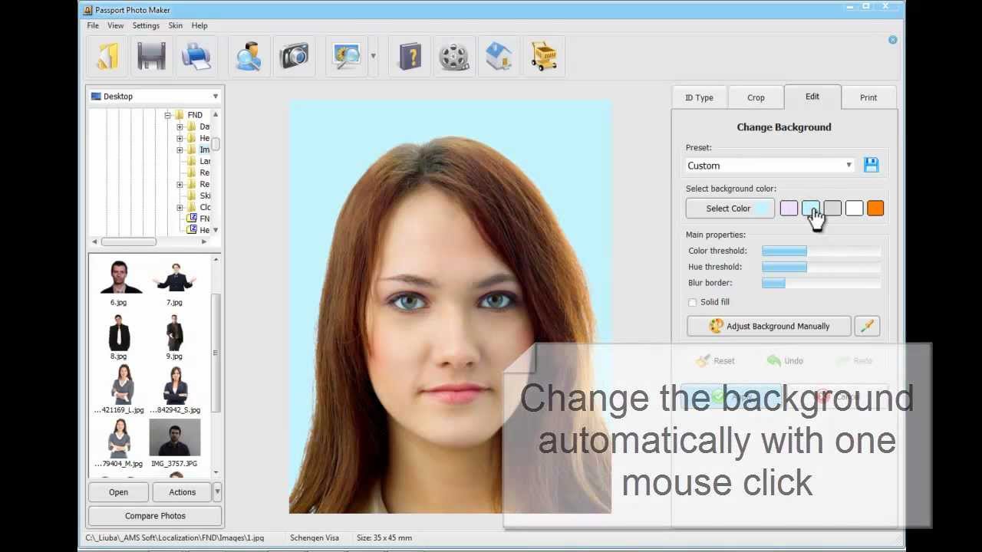This screenshot has height=552, width=982.
Task: Click the Size: 35 x 45 mm status text
Action: click(384, 538)
